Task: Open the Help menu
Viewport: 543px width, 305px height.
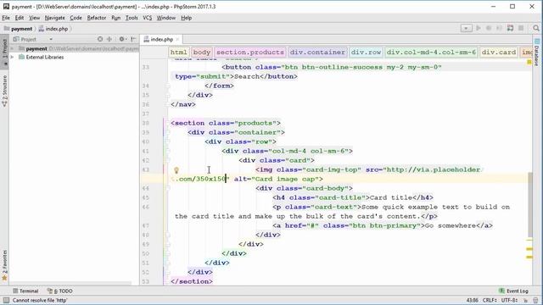Action: tap(187, 18)
